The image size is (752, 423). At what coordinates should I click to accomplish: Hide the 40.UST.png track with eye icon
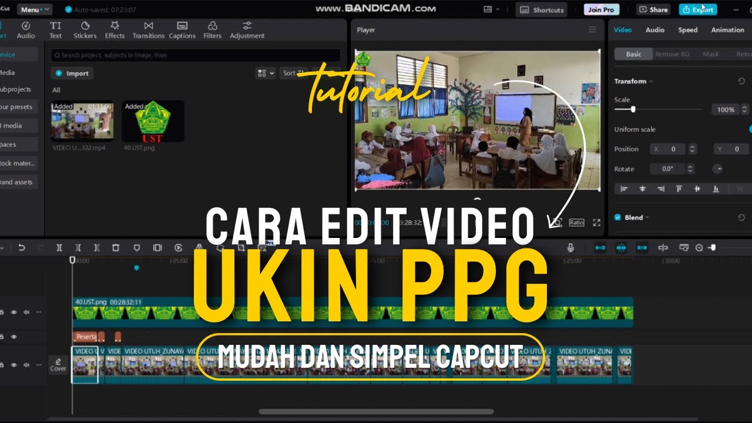pyautogui.click(x=14, y=313)
